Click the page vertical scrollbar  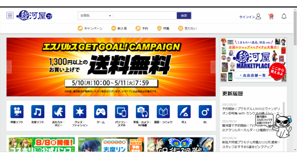tap(295, 28)
